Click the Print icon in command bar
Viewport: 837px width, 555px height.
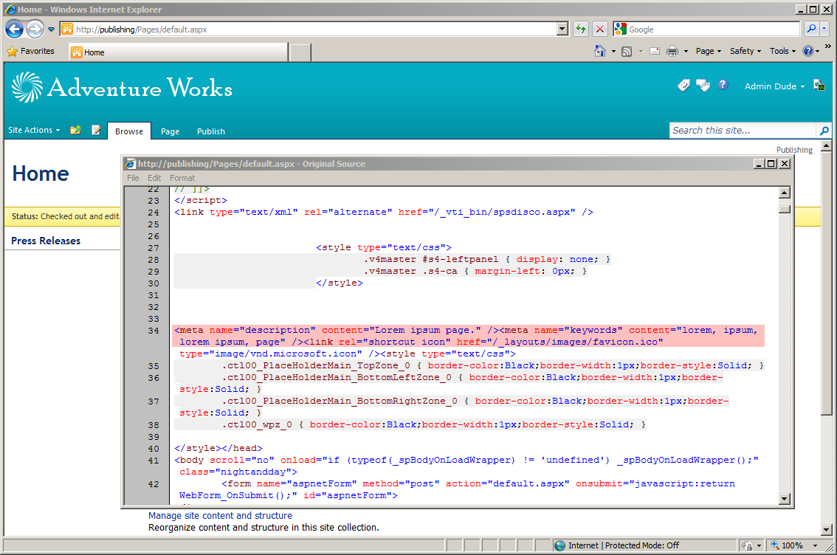[x=672, y=51]
